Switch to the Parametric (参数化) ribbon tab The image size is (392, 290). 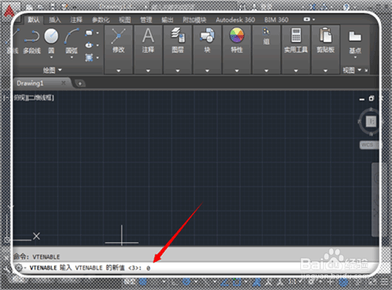(100, 20)
